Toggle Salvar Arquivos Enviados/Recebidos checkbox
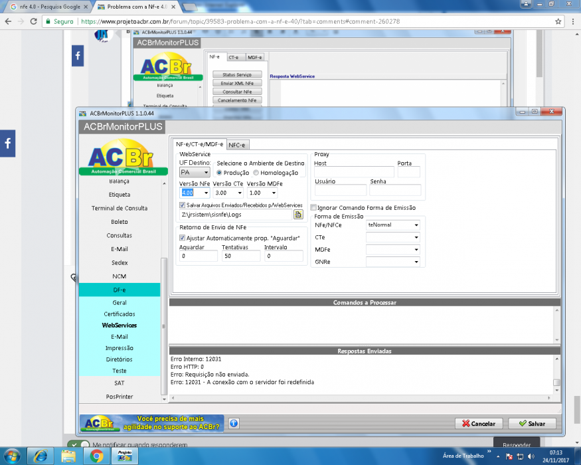 click(183, 205)
